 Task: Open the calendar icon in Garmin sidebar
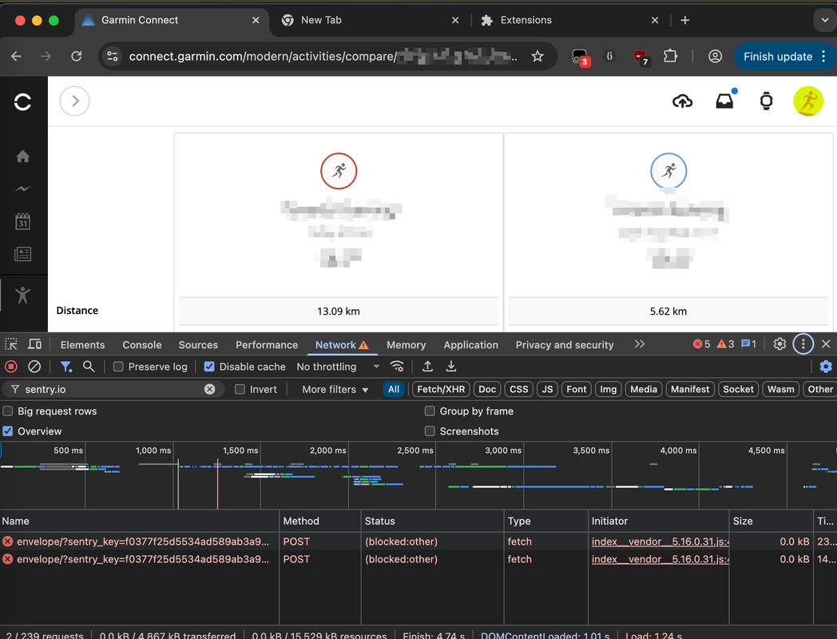[22, 221]
